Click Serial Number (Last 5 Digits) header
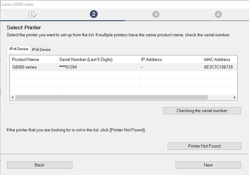 point(98,60)
